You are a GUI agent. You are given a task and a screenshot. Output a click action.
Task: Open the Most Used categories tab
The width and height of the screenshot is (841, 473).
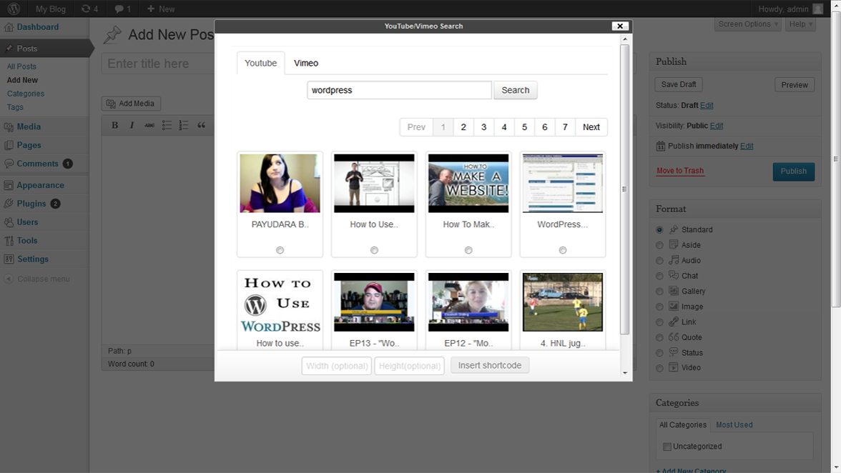[x=734, y=424]
